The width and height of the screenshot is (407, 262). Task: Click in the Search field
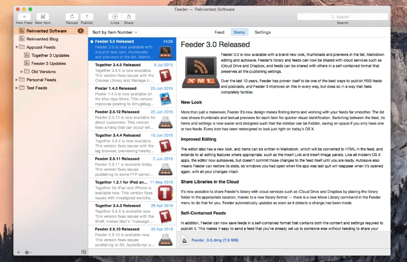342,17
